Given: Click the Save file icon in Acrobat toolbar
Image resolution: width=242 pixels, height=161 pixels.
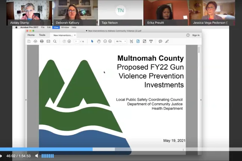Looking at the screenshot, I should pos(29,41).
